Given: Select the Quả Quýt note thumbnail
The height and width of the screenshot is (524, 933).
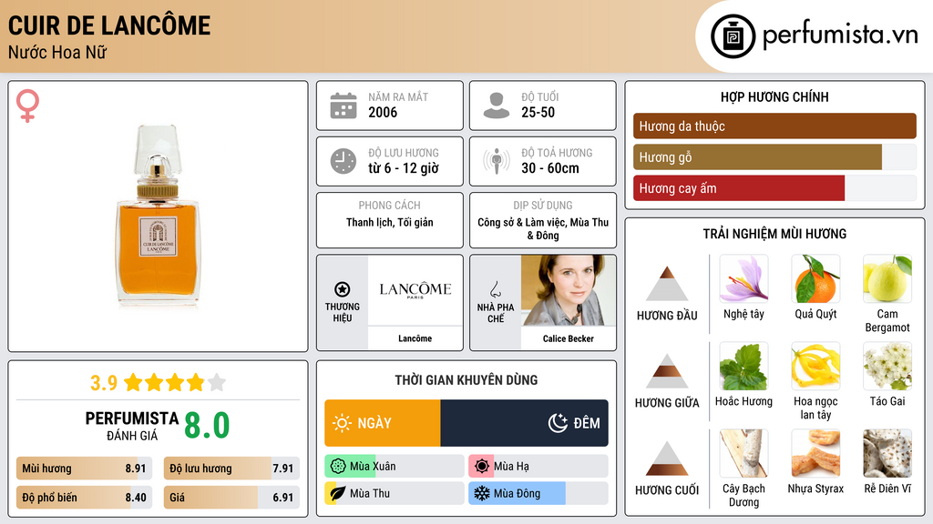Looking at the screenshot, I should point(815,278).
